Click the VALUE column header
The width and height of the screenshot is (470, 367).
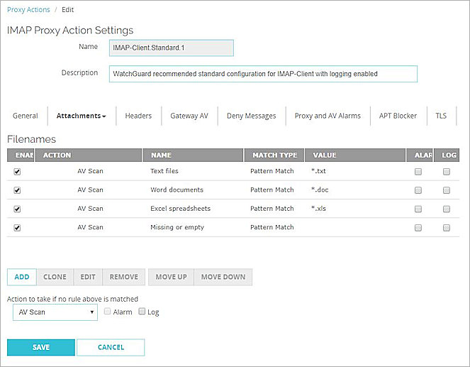(x=355, y=155)
